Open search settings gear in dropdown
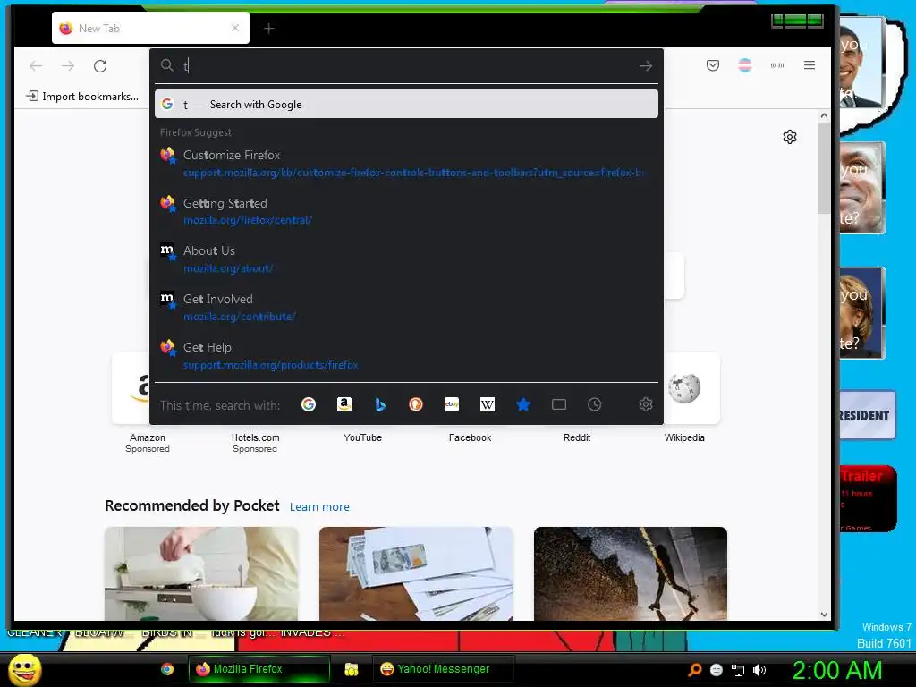Screen dimensions: 916x687 (x=646, y=404)
